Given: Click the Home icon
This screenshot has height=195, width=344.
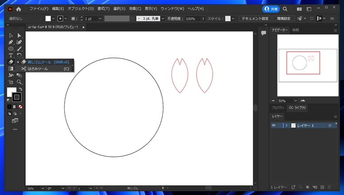Looking at the screenshot, I should pyautogui.click(x=19, y=9).
